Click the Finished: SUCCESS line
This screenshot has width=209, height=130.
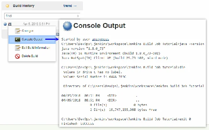(x=78, y=124)
